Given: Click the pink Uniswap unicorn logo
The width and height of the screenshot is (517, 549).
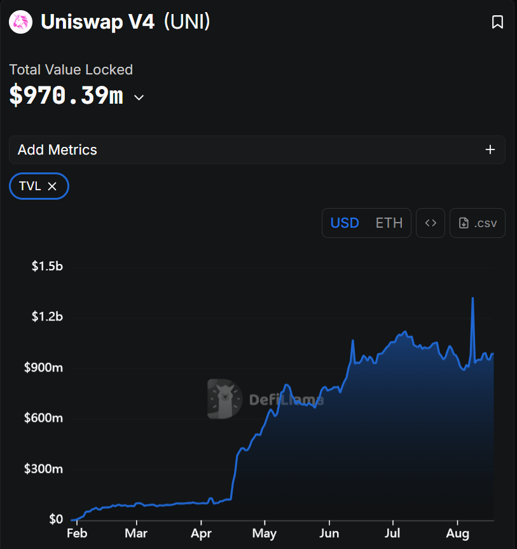Looking at the screenshot, I should point(21,22).
